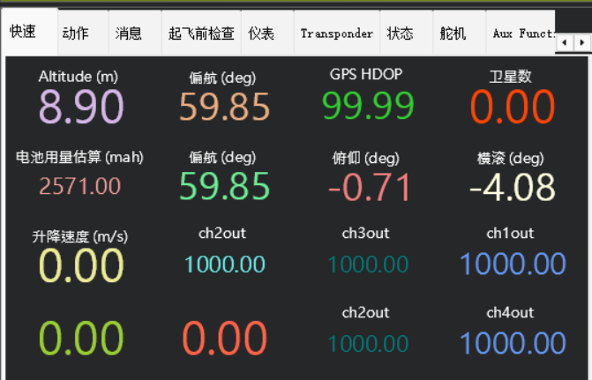Click the Altitude (m) value 8.90
This screenshot has width=592, height=380.
pos(81,107)
